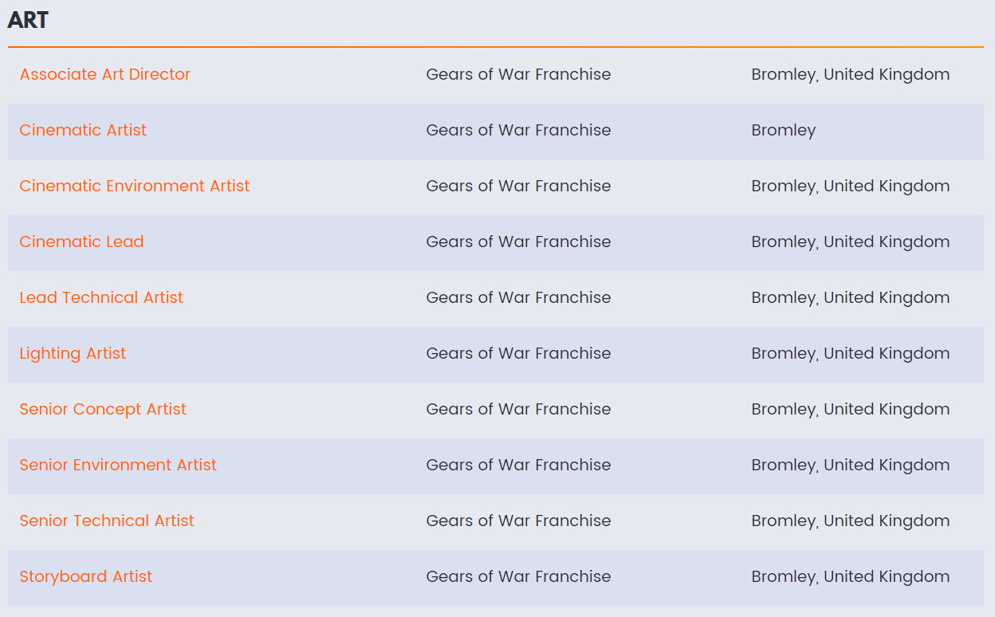
Task: Click the ART section heading
Action: pyautogui.click(x=28, y=20)
